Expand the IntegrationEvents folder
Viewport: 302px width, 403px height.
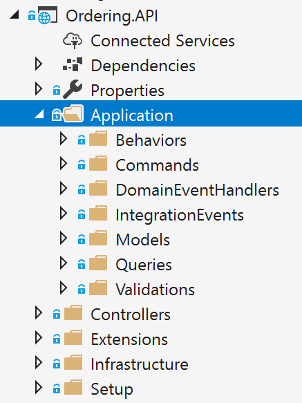64,214
